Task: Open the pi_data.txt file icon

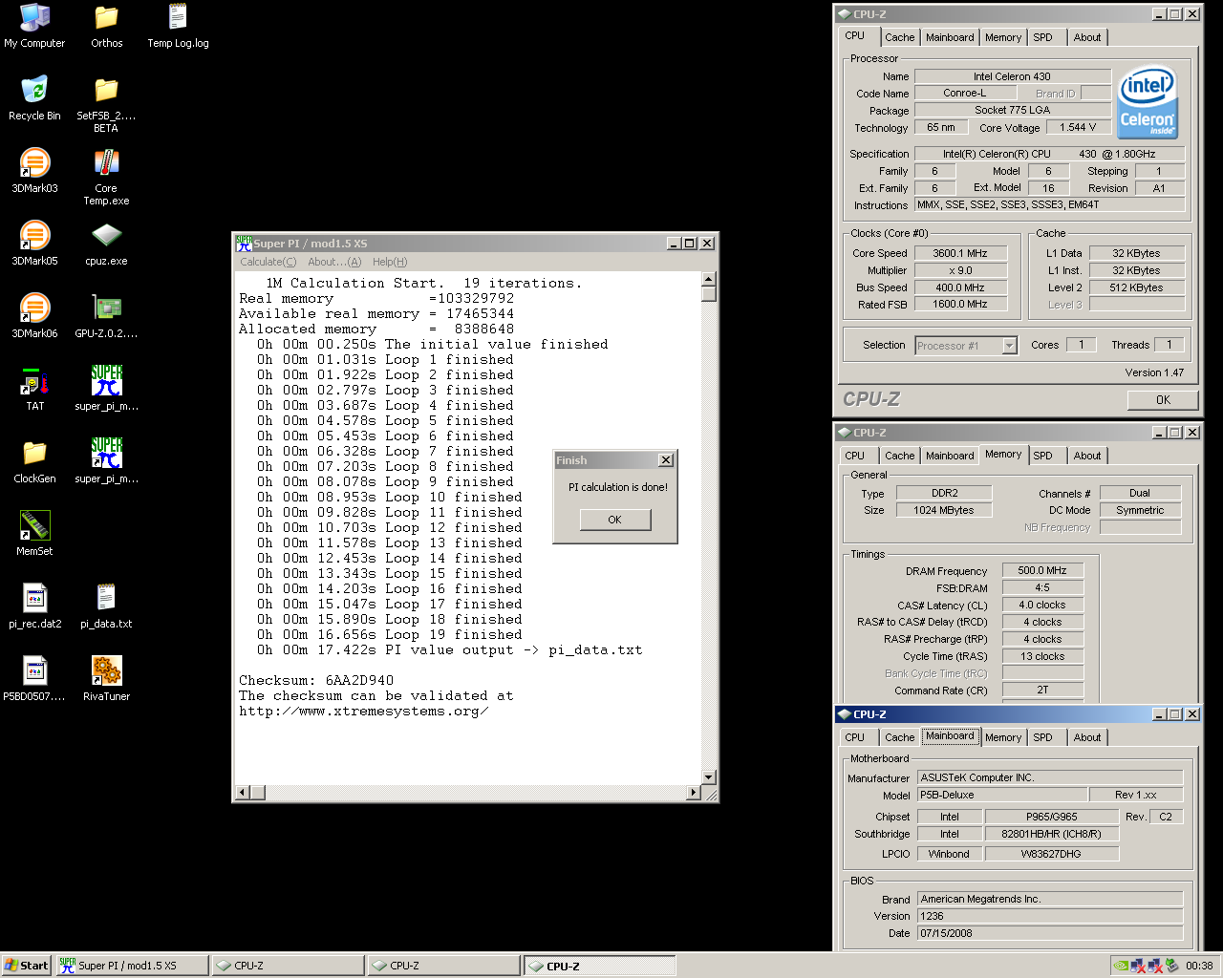Action: pos(106,606)
